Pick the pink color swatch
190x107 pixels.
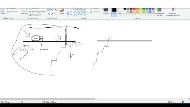coord(134,12)
